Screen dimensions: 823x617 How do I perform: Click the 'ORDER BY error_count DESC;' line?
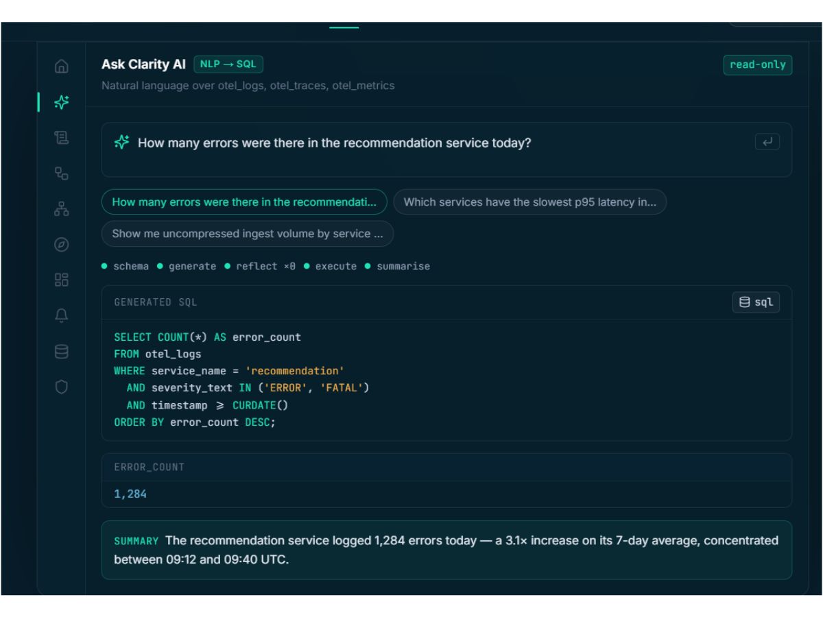coord(195,422)
